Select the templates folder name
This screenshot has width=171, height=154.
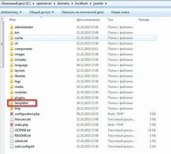click(21, 103)
